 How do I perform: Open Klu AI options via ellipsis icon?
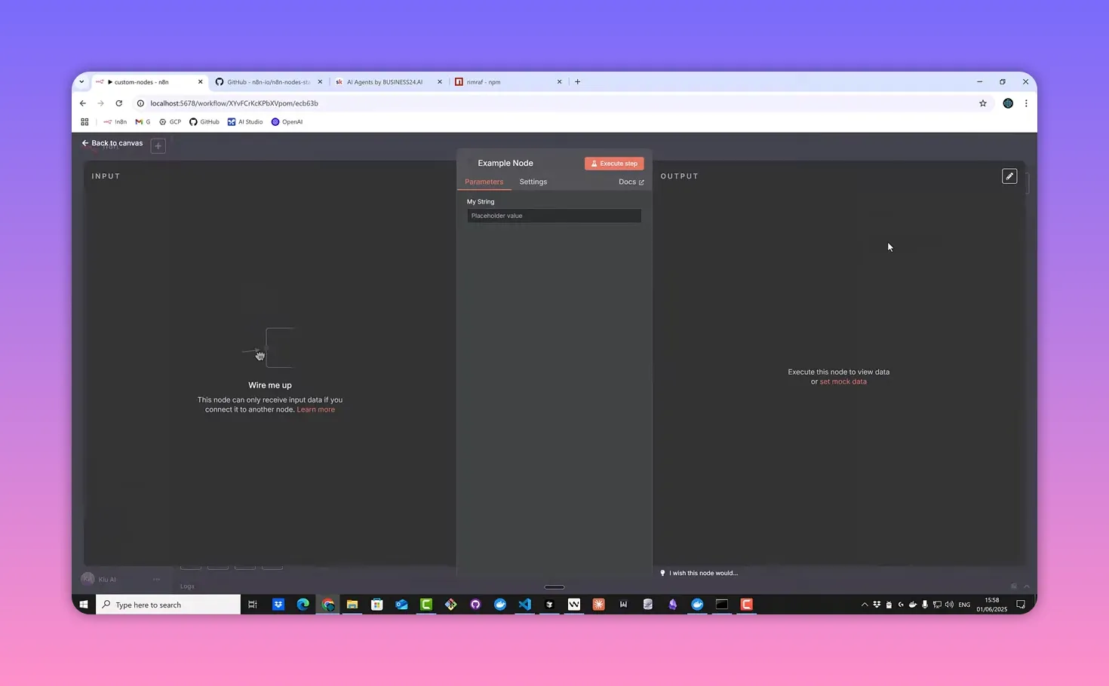[157, 579]
